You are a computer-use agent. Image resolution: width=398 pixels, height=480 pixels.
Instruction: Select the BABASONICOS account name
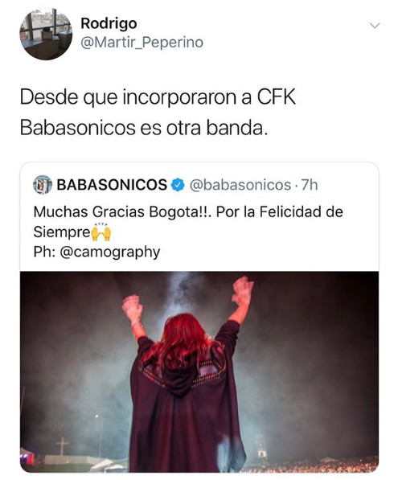pos(112,185)
